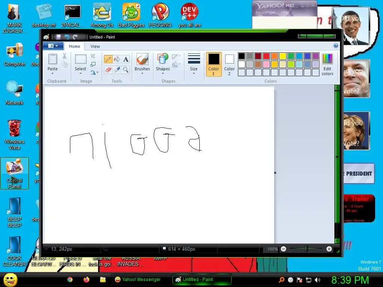
Task: Activate Color 1 foreground selector
Action: pyautogui.click(x=214, y=64)
